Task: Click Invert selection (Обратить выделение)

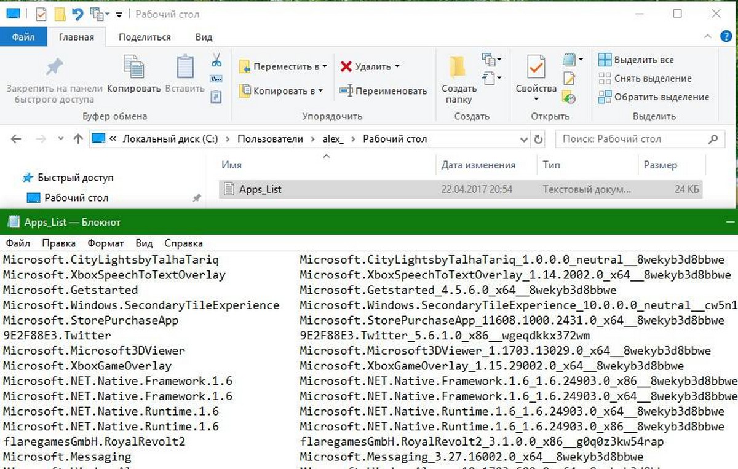Action: coord(654,97)
